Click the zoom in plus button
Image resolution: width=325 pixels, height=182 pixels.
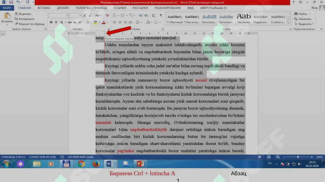click(312, 157)
